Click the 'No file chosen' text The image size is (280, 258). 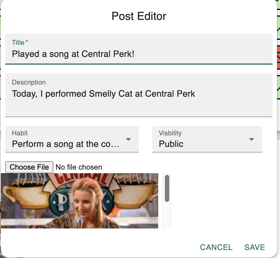pos(79,167)
